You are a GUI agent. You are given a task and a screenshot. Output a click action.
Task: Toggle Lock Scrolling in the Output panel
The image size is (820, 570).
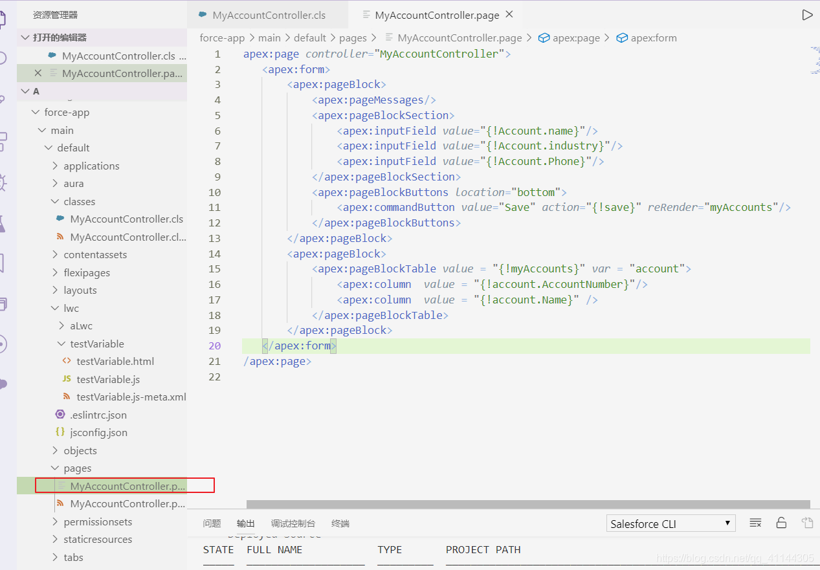pos(781,523)
